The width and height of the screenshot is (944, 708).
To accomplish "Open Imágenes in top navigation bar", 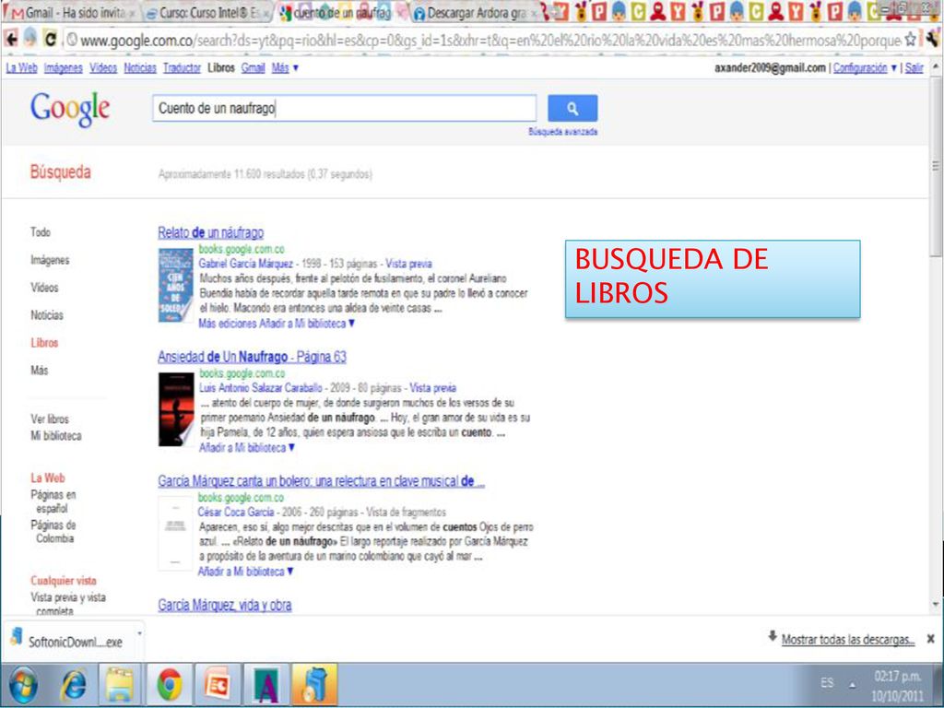I will [64, 68].
